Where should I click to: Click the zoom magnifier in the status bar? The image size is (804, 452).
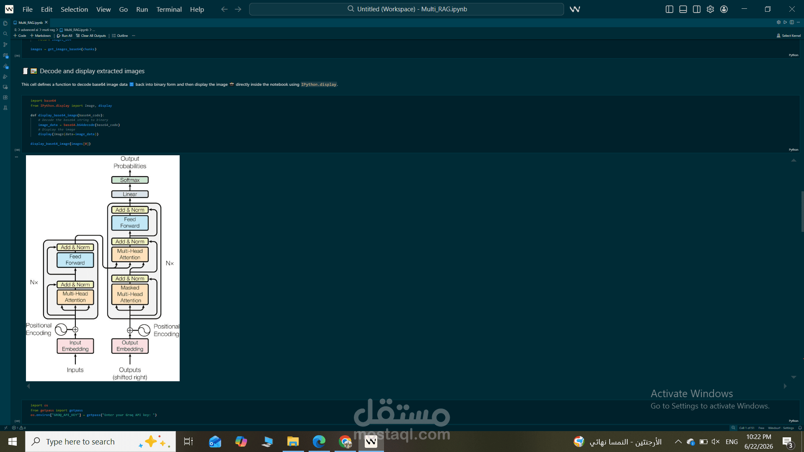tap(733, 428)
